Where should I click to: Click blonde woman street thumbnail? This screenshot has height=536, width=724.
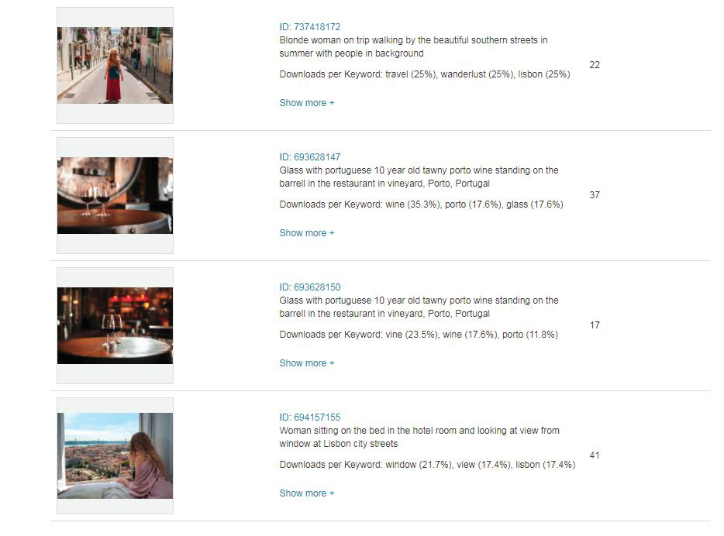[x=115, y=65]
